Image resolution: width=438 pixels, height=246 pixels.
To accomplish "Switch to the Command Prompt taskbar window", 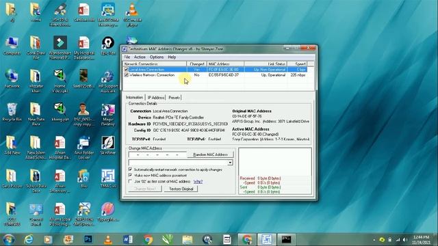I will tap(286, 239).
